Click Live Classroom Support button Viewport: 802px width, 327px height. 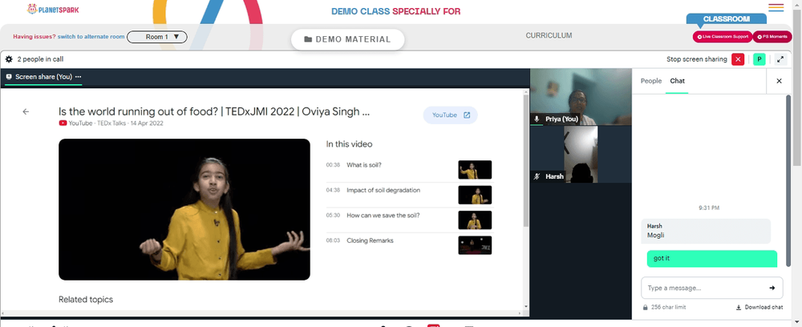pos(723,37)
